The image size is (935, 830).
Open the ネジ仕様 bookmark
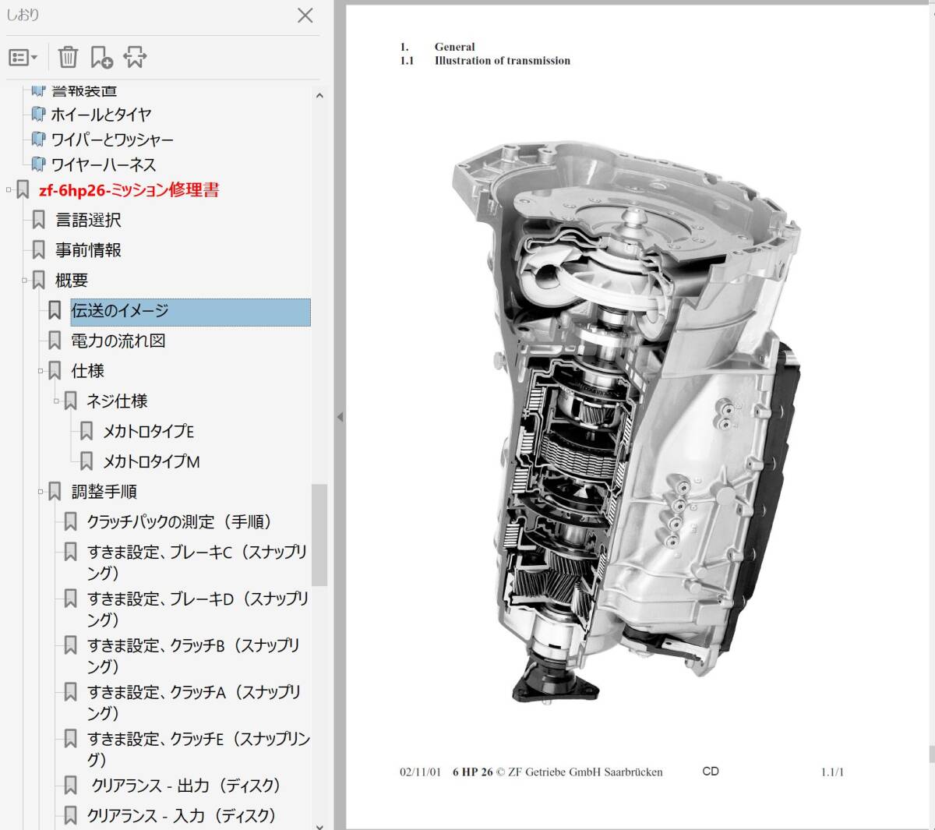117,401
